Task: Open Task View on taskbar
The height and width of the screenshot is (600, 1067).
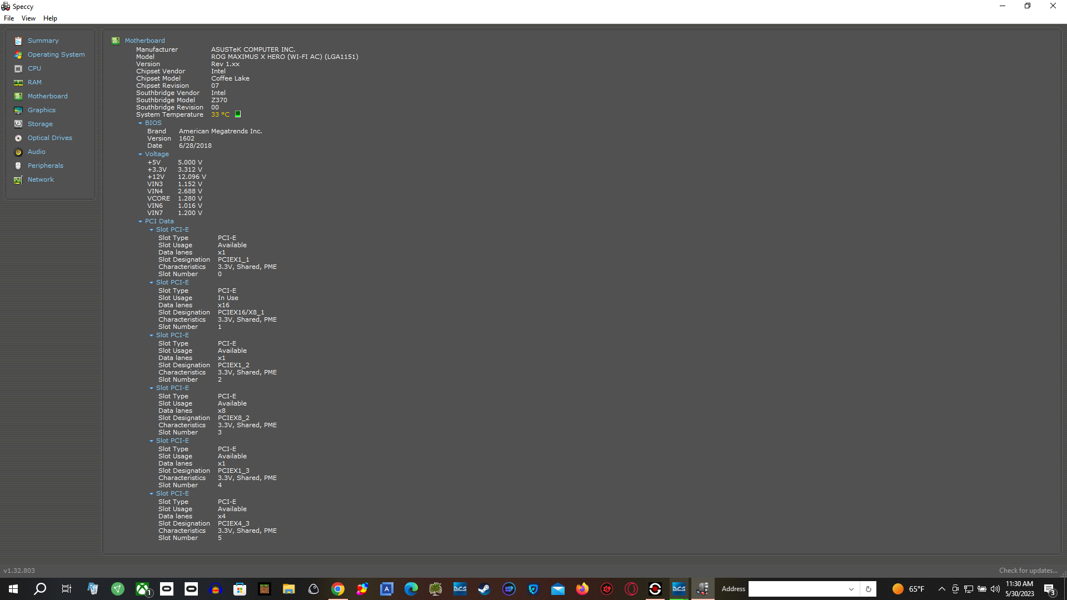Action: pos(67,589)
